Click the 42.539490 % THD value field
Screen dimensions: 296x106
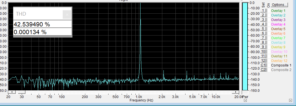point(42,24)
